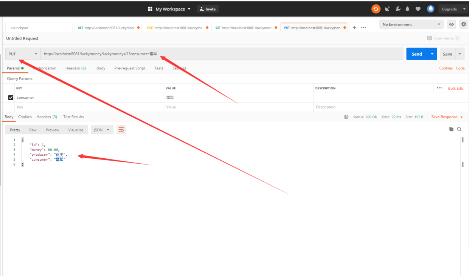Open Upgrade dropdown
Viewport: 469px width, 276px height.
(453, 9)
